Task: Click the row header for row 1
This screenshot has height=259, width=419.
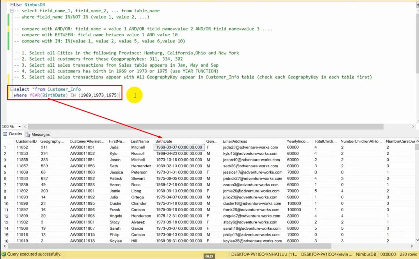Action: click(4, 147)
